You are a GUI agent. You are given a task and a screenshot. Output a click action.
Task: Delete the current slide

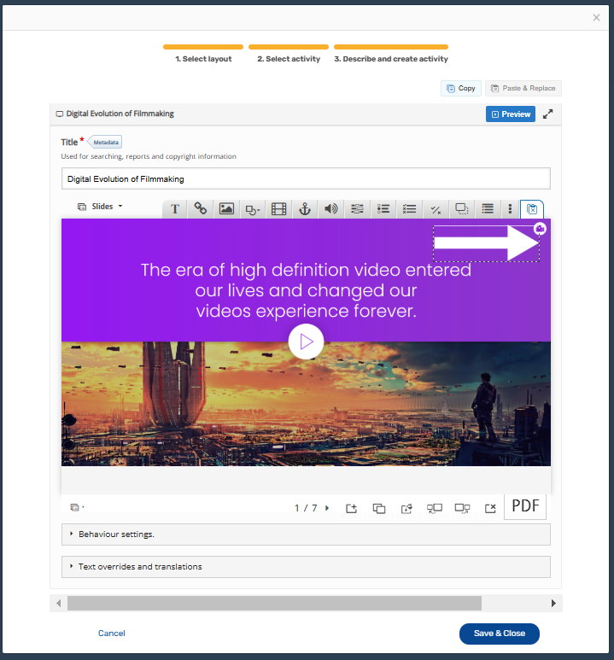pyautogui.click(x=490, y=508)
